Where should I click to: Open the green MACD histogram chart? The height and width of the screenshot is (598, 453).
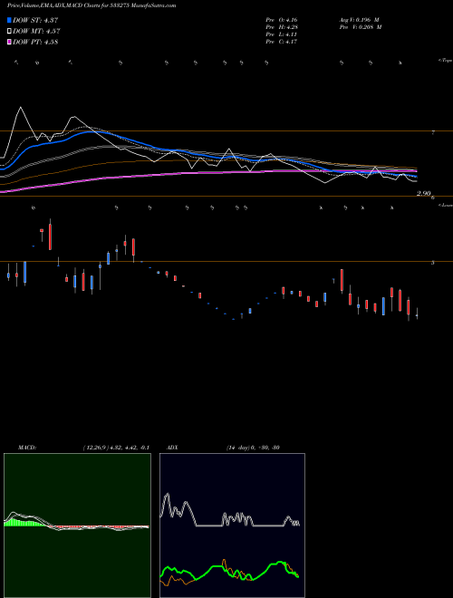pyautogui.click(x=77, y=526)
